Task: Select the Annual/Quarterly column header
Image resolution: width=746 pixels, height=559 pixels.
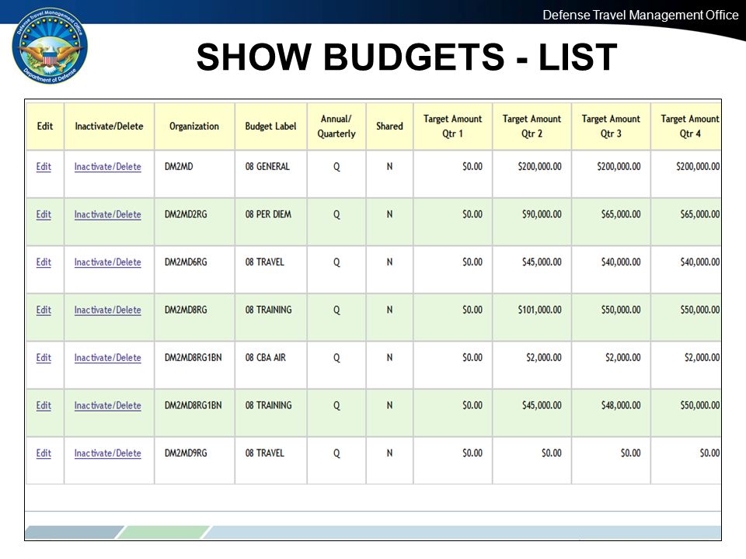Action: [x=336, y=127]
